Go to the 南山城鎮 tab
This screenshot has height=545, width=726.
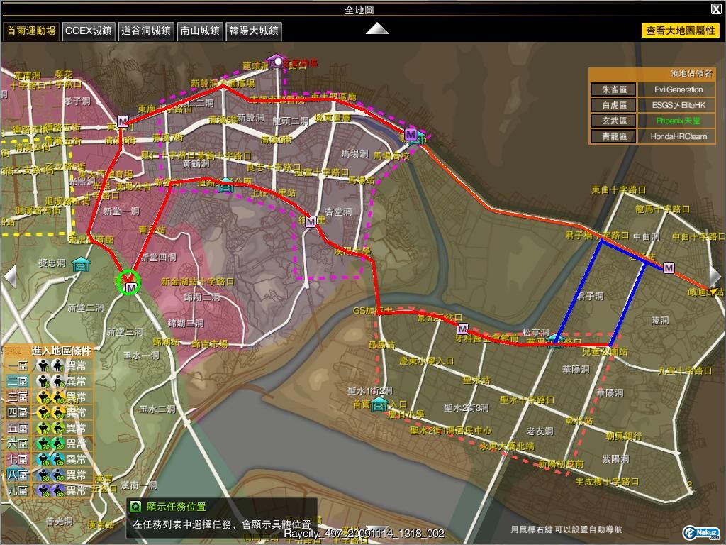200,31
